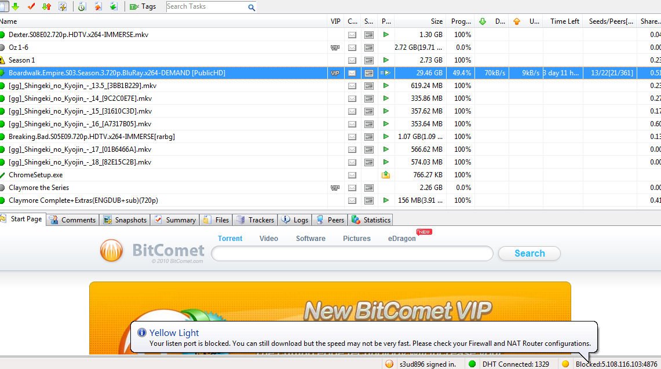
Task: Click the green DHT status light
Action: (472, 364)
